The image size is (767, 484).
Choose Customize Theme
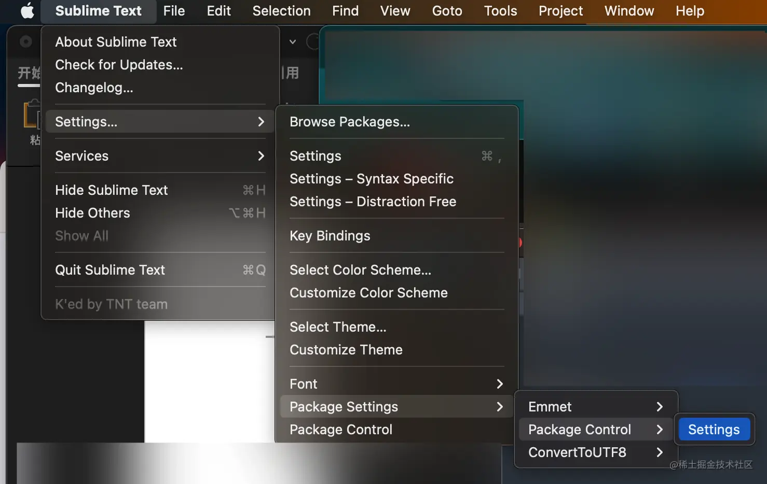396,350
